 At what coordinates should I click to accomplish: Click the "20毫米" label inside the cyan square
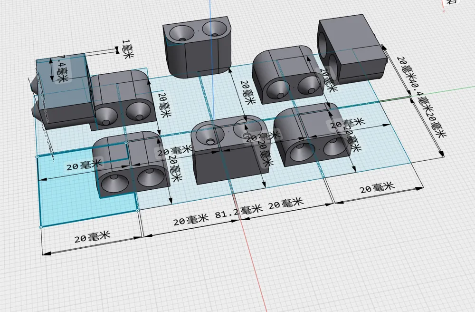pyautogui.click(x=85, y=165)
